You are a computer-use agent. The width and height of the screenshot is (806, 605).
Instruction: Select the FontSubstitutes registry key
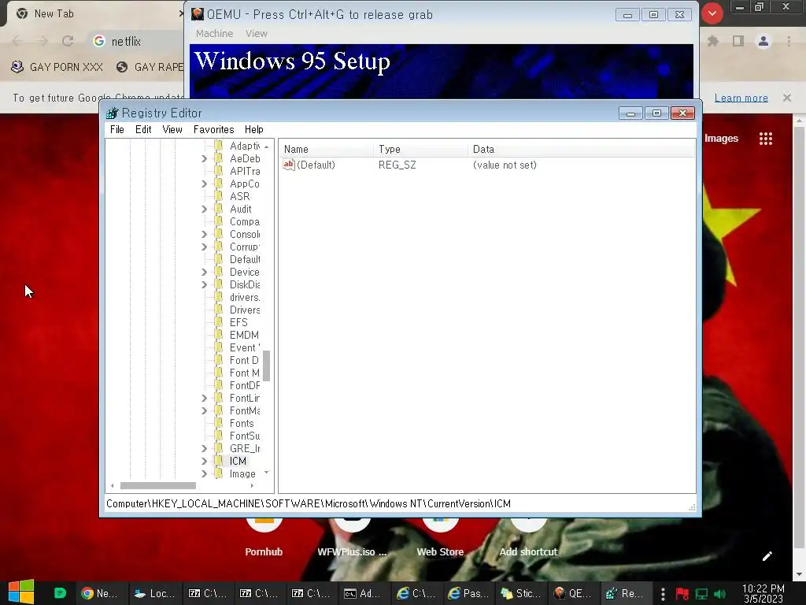245,436
